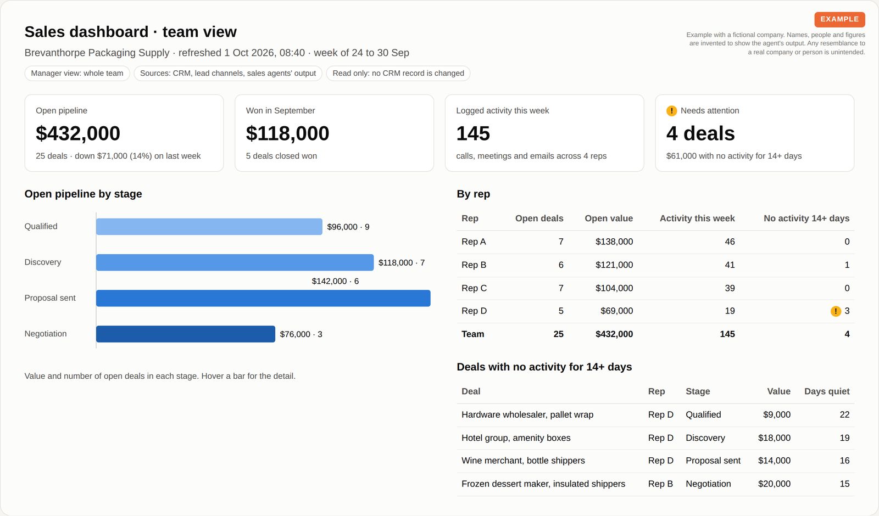The image size is (879, 516).
Task: Click the Stage column header
Action: coord(698,391)
